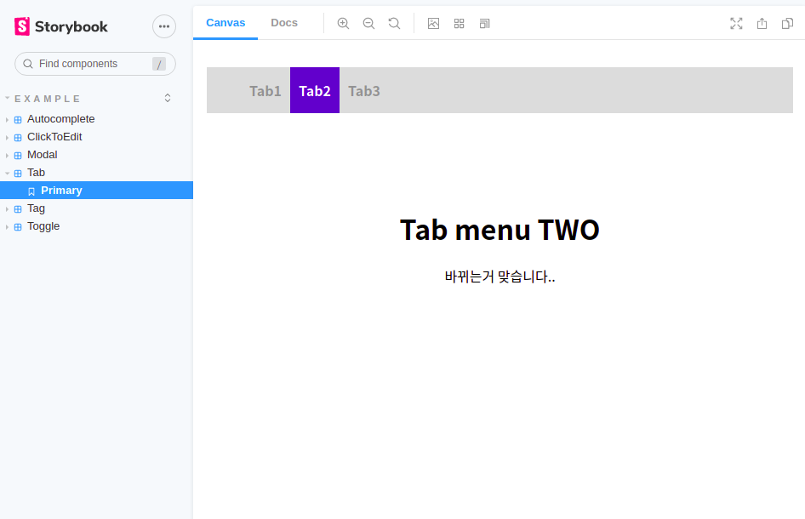The width and height of the screenshot is (805, 519).
Task: Expand the ClickToEdit component arrow
Action: pos(7,138)
